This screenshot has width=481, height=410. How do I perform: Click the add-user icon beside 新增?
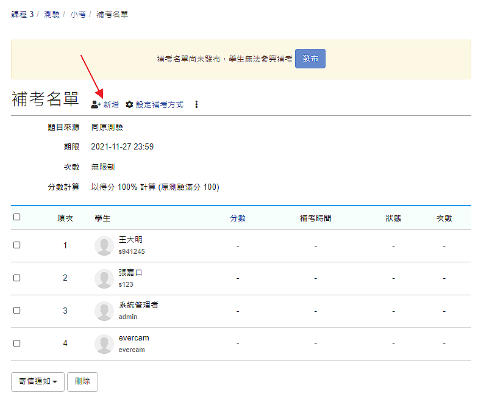point(96,105)
